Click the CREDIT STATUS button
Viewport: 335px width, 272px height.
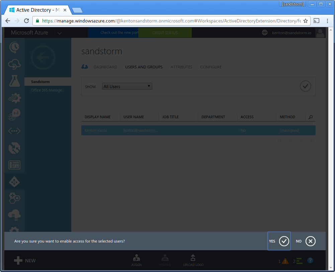pyautogui.click(x=165, y=33)
